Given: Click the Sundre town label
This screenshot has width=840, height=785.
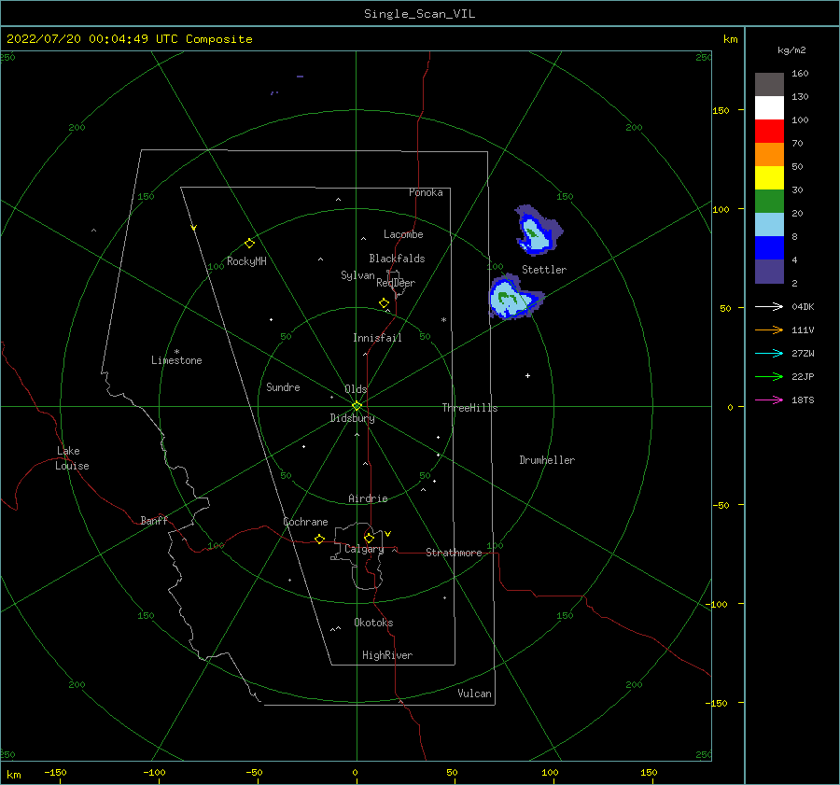Looking at the screenshot, I should [x=283, y=386].
